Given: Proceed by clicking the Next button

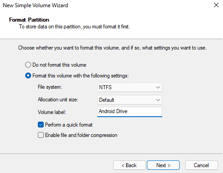Looking at the screenshot, I should click(x=163, y=165).
